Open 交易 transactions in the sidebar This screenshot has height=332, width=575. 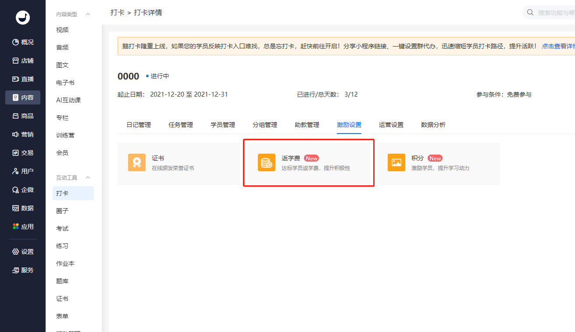coord(23,153)
